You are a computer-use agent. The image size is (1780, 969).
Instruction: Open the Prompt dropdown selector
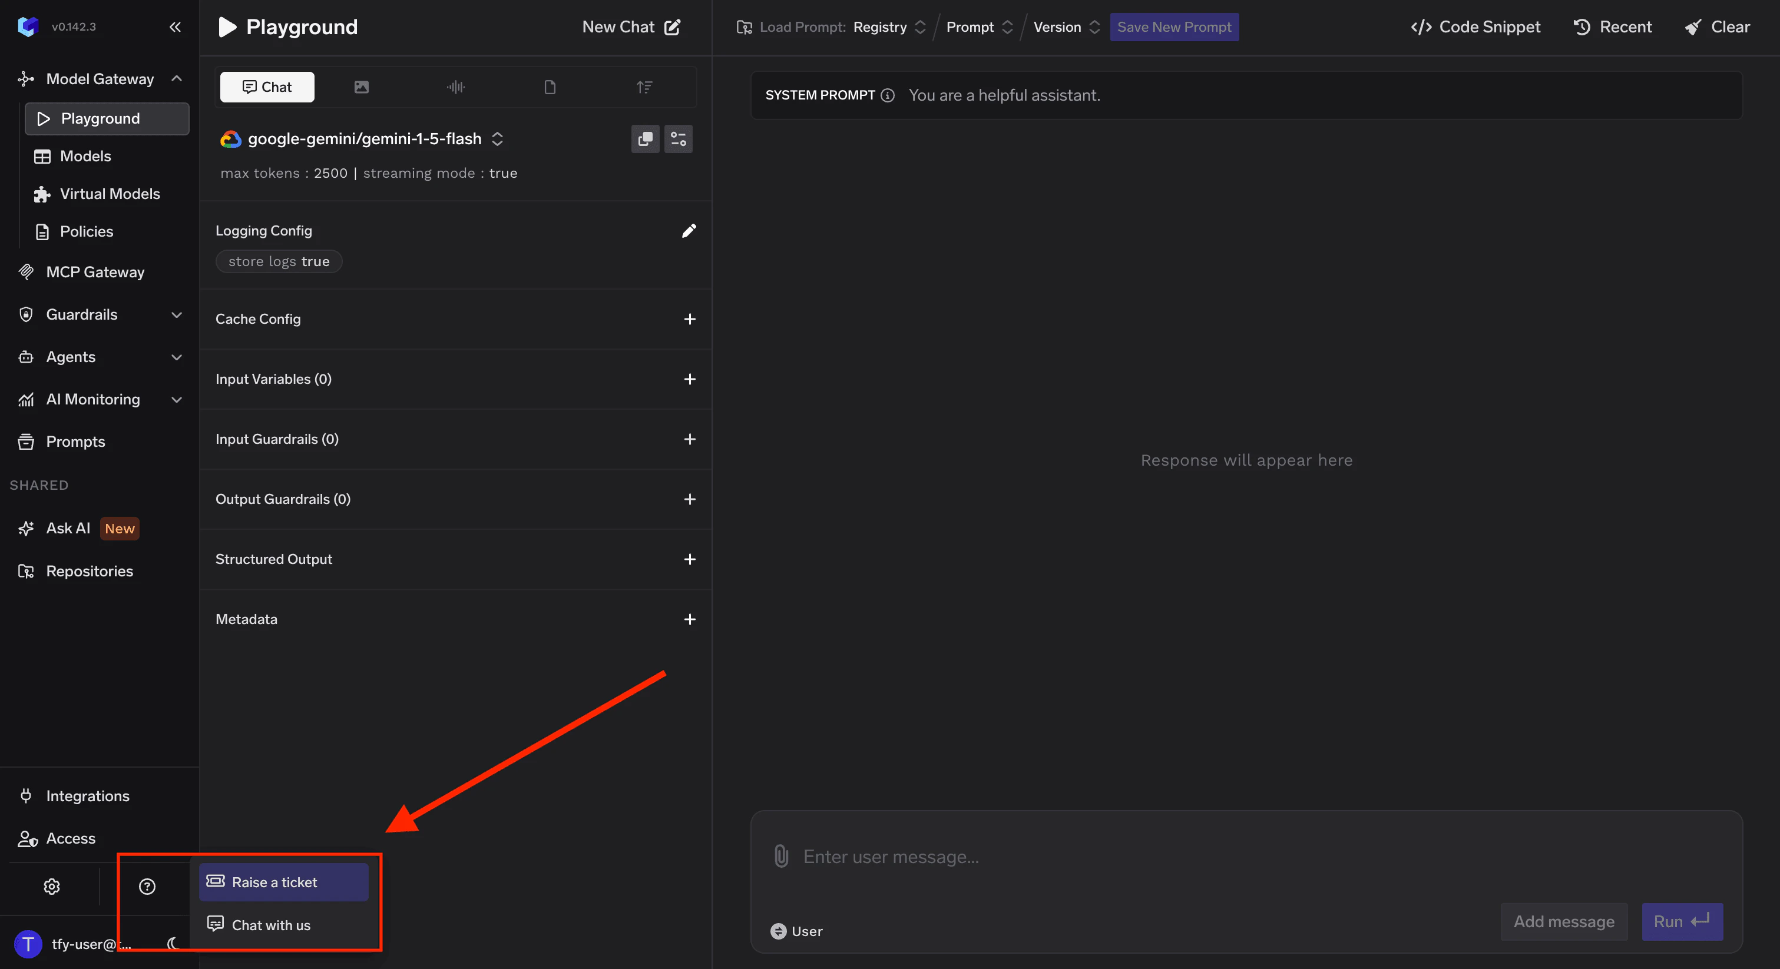979,27
